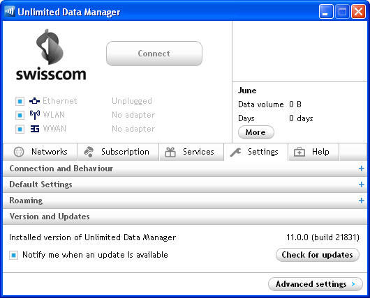This screenshot has height=298, width=370.
Task: Click the June month heading
Action: point(247,91)
